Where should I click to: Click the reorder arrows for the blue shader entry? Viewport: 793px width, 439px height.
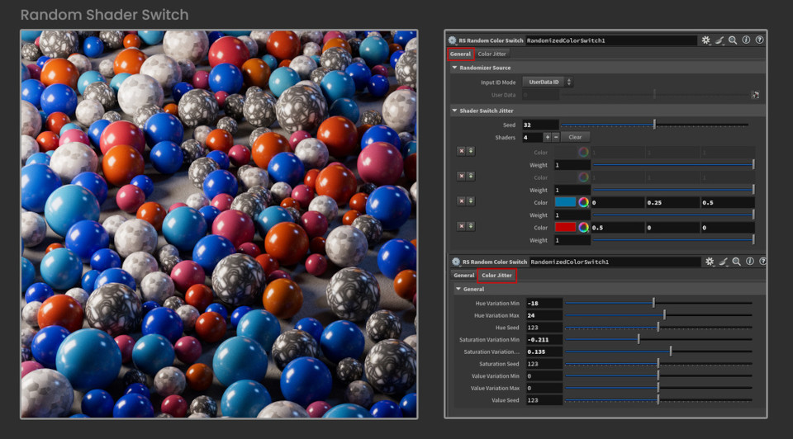(471, 201)
